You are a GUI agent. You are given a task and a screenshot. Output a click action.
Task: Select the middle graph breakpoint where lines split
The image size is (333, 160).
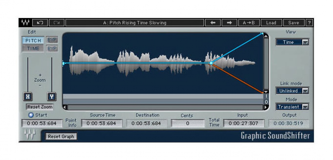[211, 63]
